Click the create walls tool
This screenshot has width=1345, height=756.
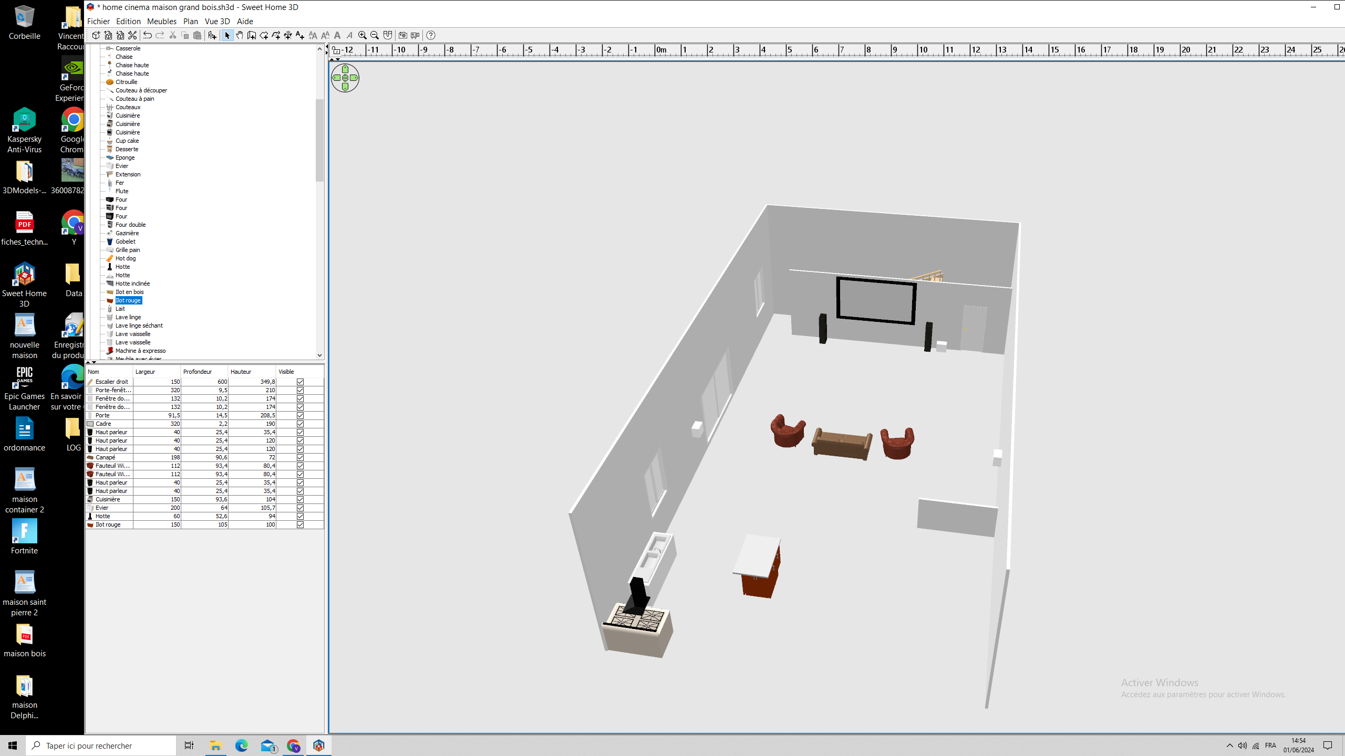point(252,35)
